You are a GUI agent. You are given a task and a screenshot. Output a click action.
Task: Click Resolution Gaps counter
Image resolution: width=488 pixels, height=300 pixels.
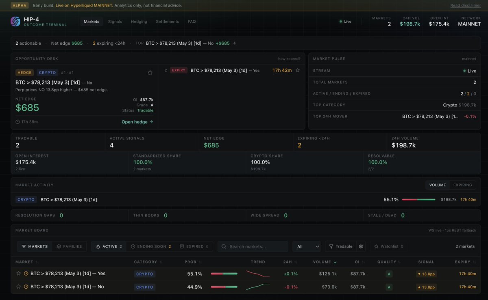39,215
